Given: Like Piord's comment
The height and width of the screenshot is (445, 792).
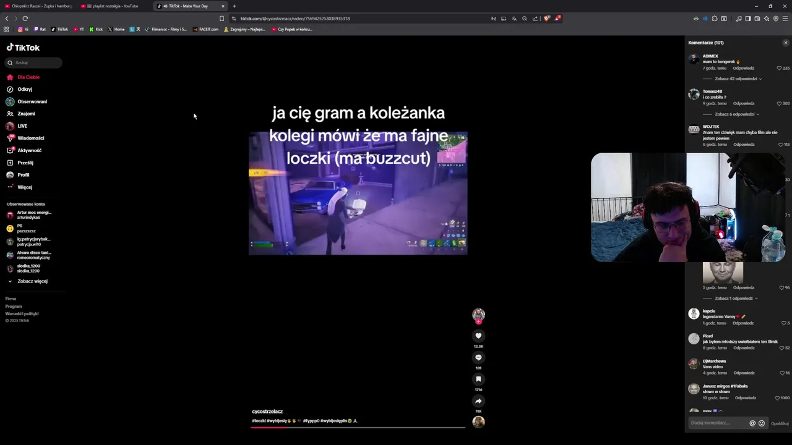Looking at the screenshot, I should pyautogui.click(x=781, y=348).
